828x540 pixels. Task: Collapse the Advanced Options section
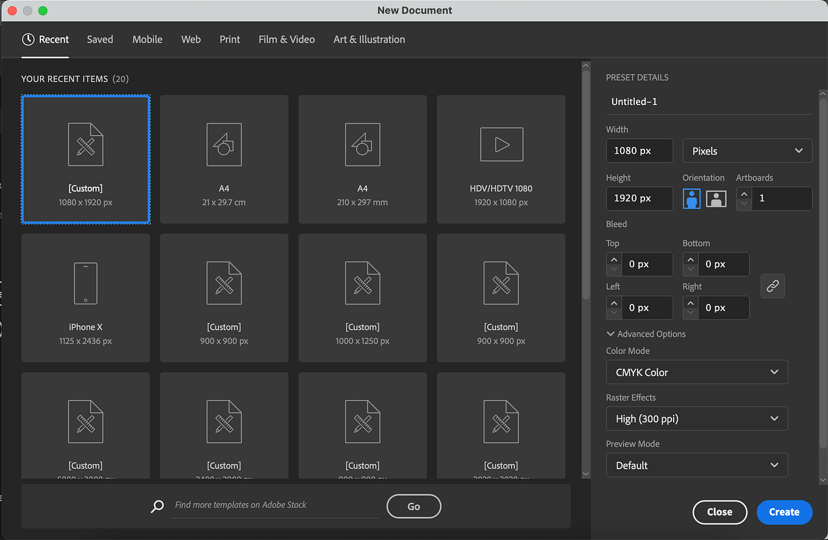[646, 334]
